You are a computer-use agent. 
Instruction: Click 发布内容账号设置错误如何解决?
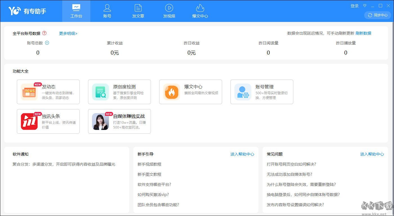pos(295,205)
